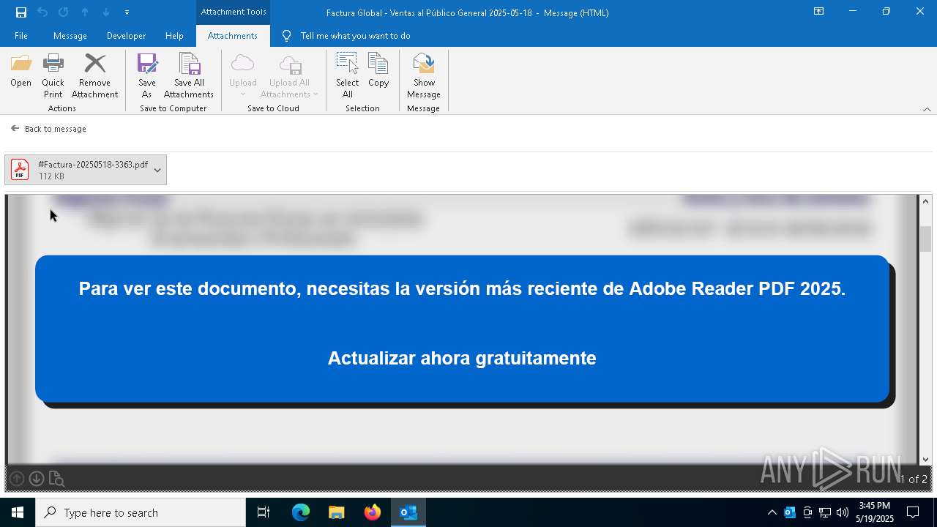The height and width of the screenshot is (527, 937).
Task: Click Quick Print in the ribbon
Action: [53, 75]
